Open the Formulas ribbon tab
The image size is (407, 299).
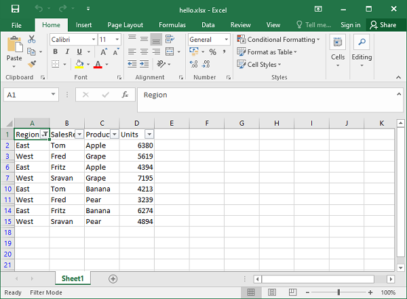click(x=172, y=25)
